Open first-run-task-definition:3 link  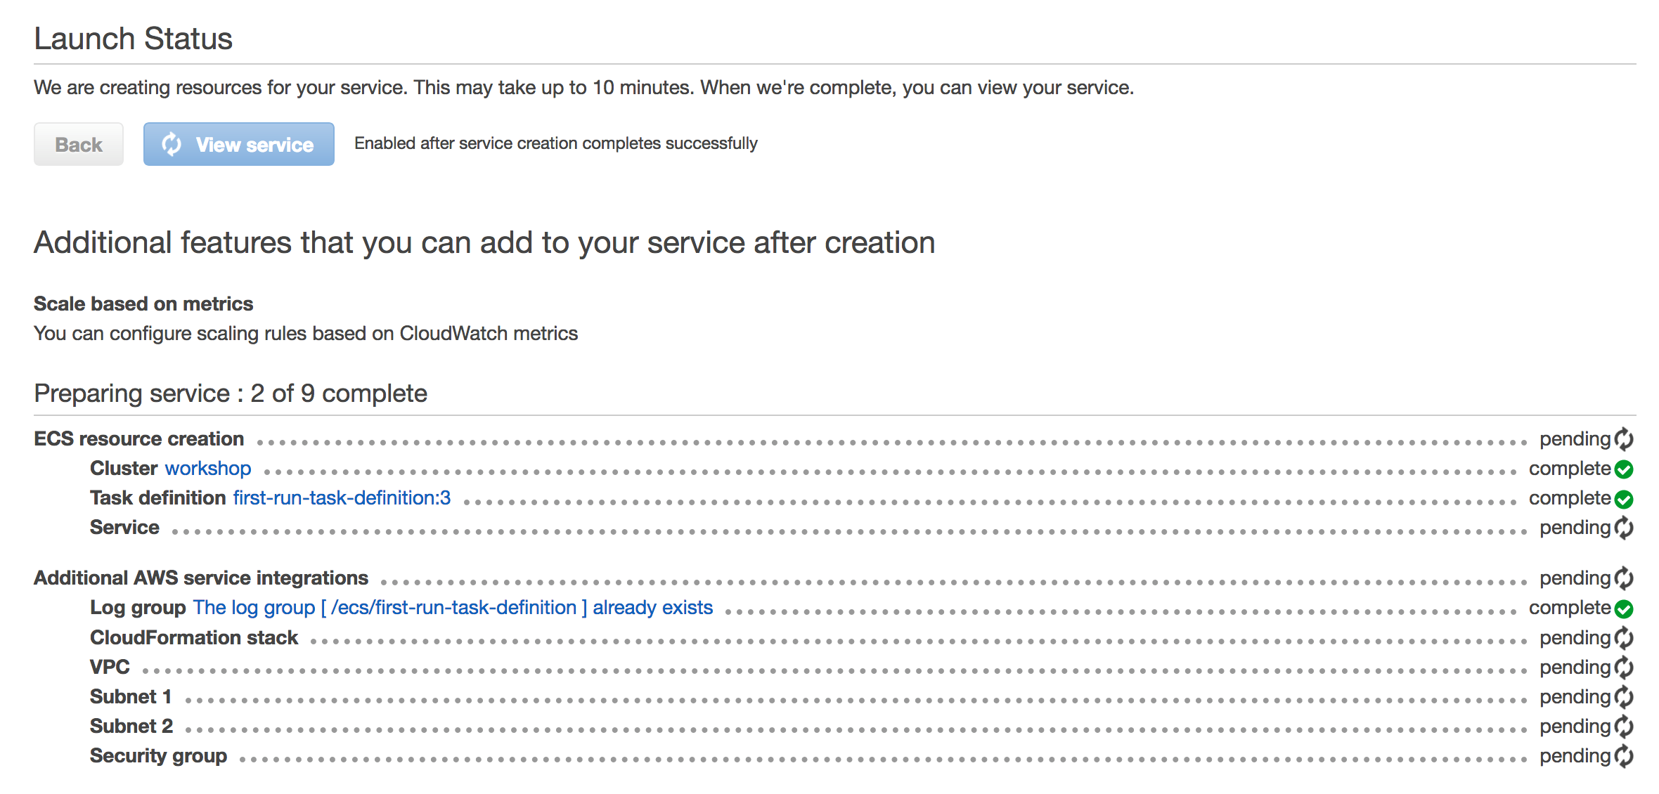click(342, 497)
